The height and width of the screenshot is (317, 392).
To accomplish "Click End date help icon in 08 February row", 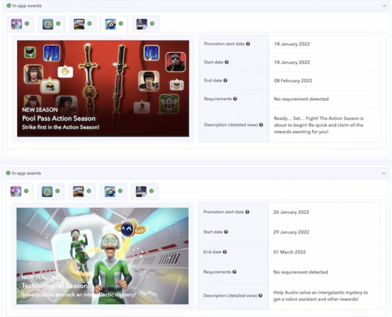I will pyautogui.click(x=225, y=80).
